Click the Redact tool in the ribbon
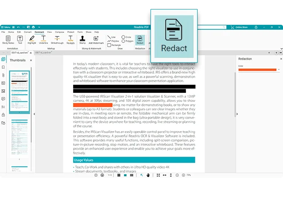Screen dimensions: 283x202 (x=140, y=40)
